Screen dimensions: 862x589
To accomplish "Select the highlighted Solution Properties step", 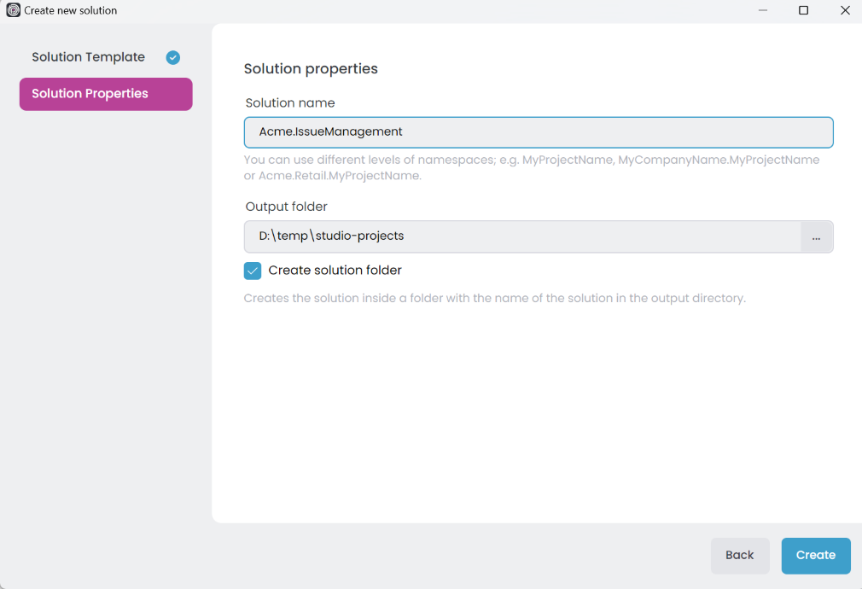I will 105,94.
